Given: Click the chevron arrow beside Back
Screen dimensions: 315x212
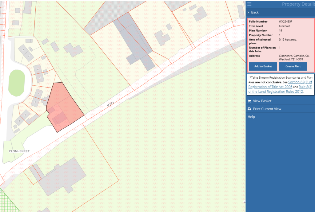Looking at the screenshot, I should pyautogui.click(x=249, y=12).
